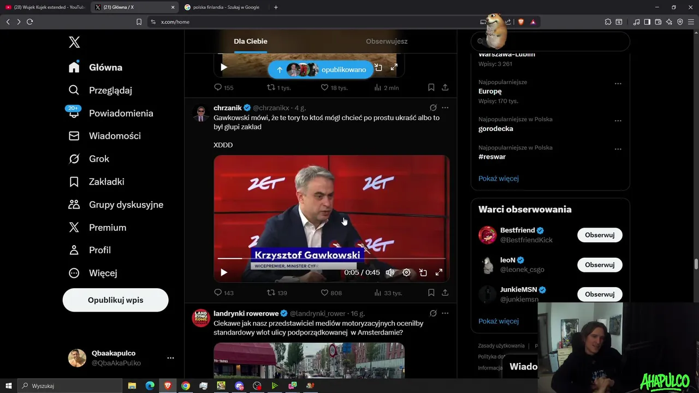The width and height of the screenshot is (699, 393).
Task: Switch to Obserwujesz tab
Action: click(x=387, y=41)
